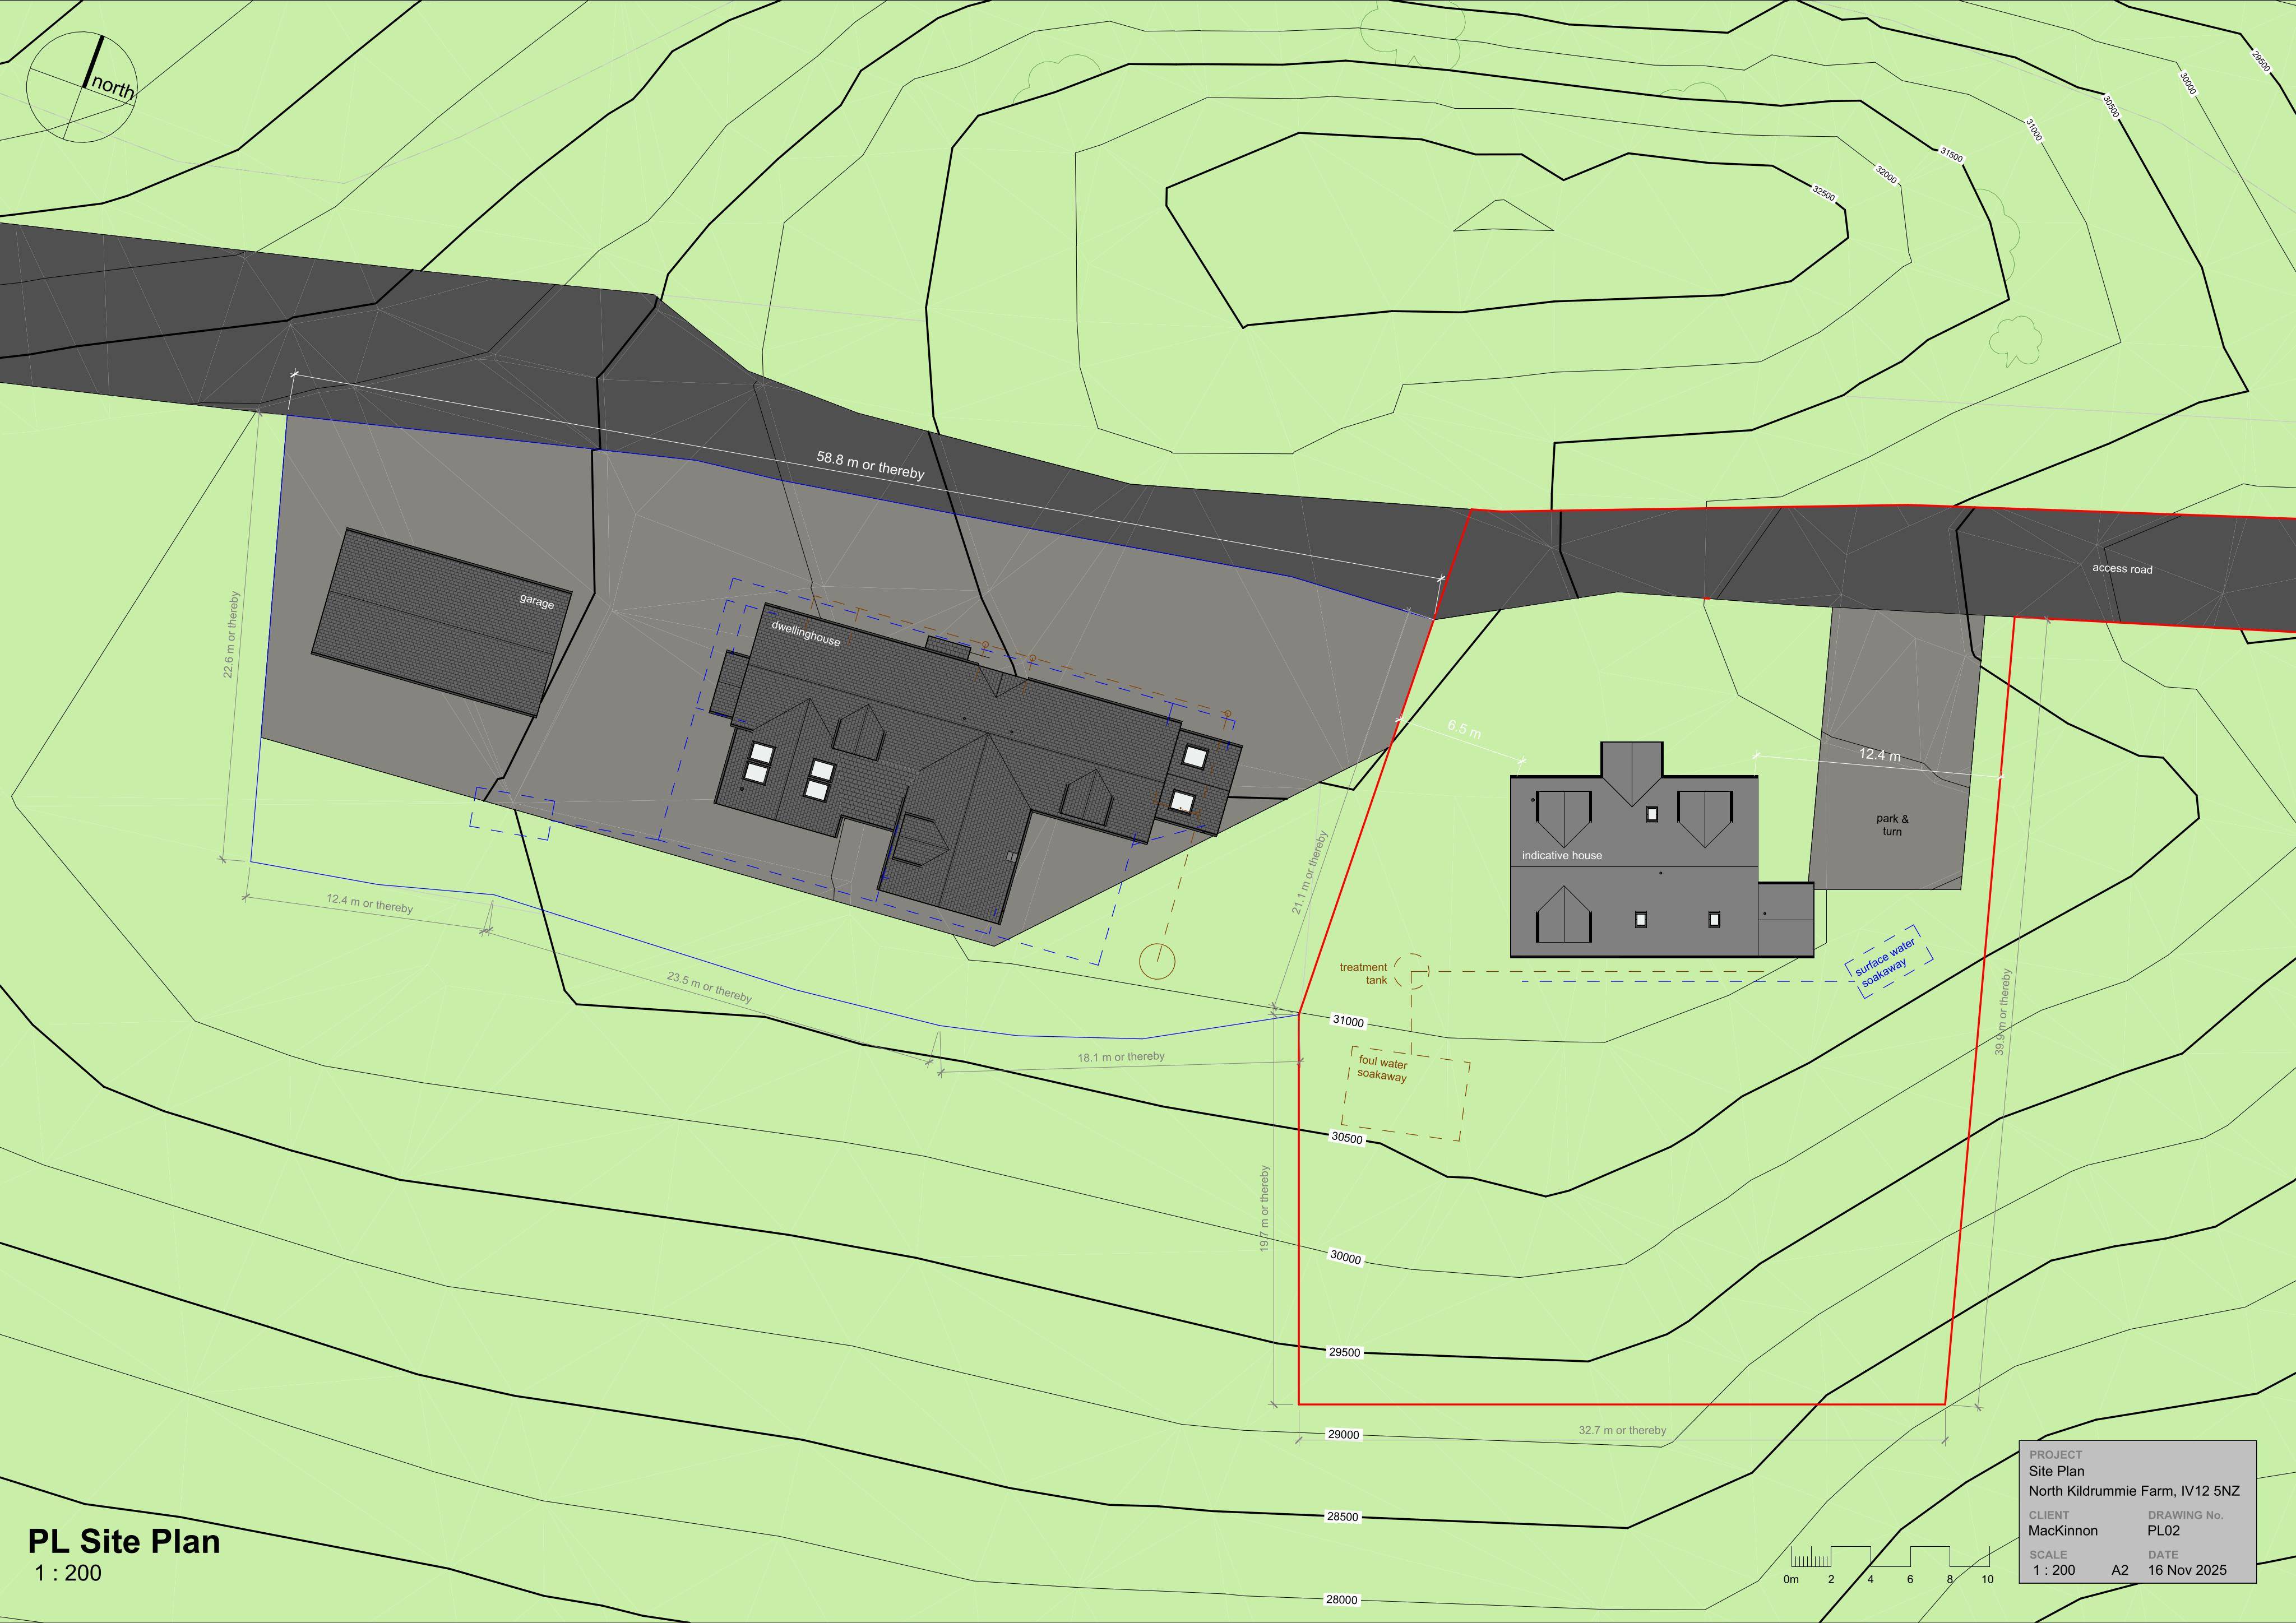Select the '39.9 m or thereby' dimension text

click(x=2002, y=1011)
